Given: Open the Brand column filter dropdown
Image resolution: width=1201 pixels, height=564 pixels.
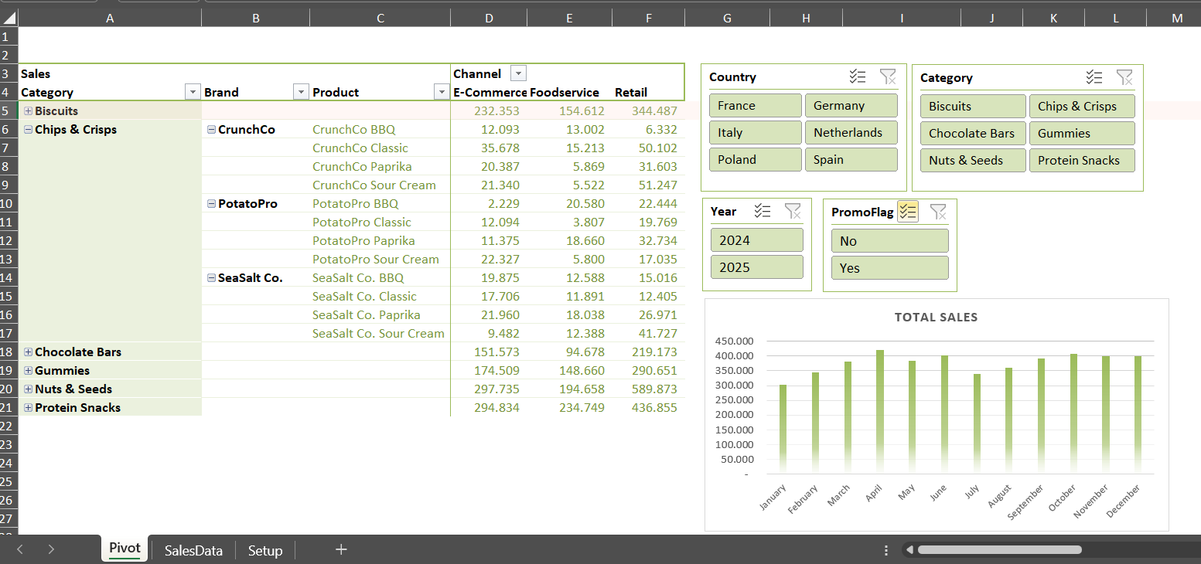Looking at the screenshot, I should (x=301, y=92).
